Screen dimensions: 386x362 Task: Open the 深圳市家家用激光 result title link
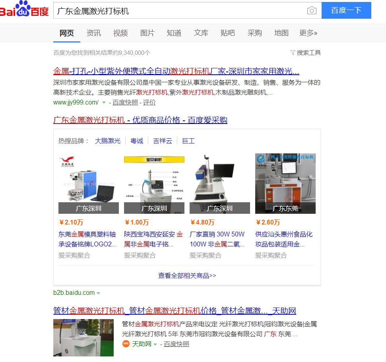pos(176,72)
